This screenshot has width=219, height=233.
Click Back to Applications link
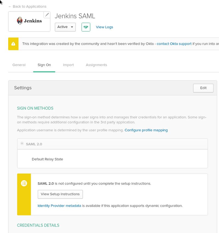coord(27,7)
